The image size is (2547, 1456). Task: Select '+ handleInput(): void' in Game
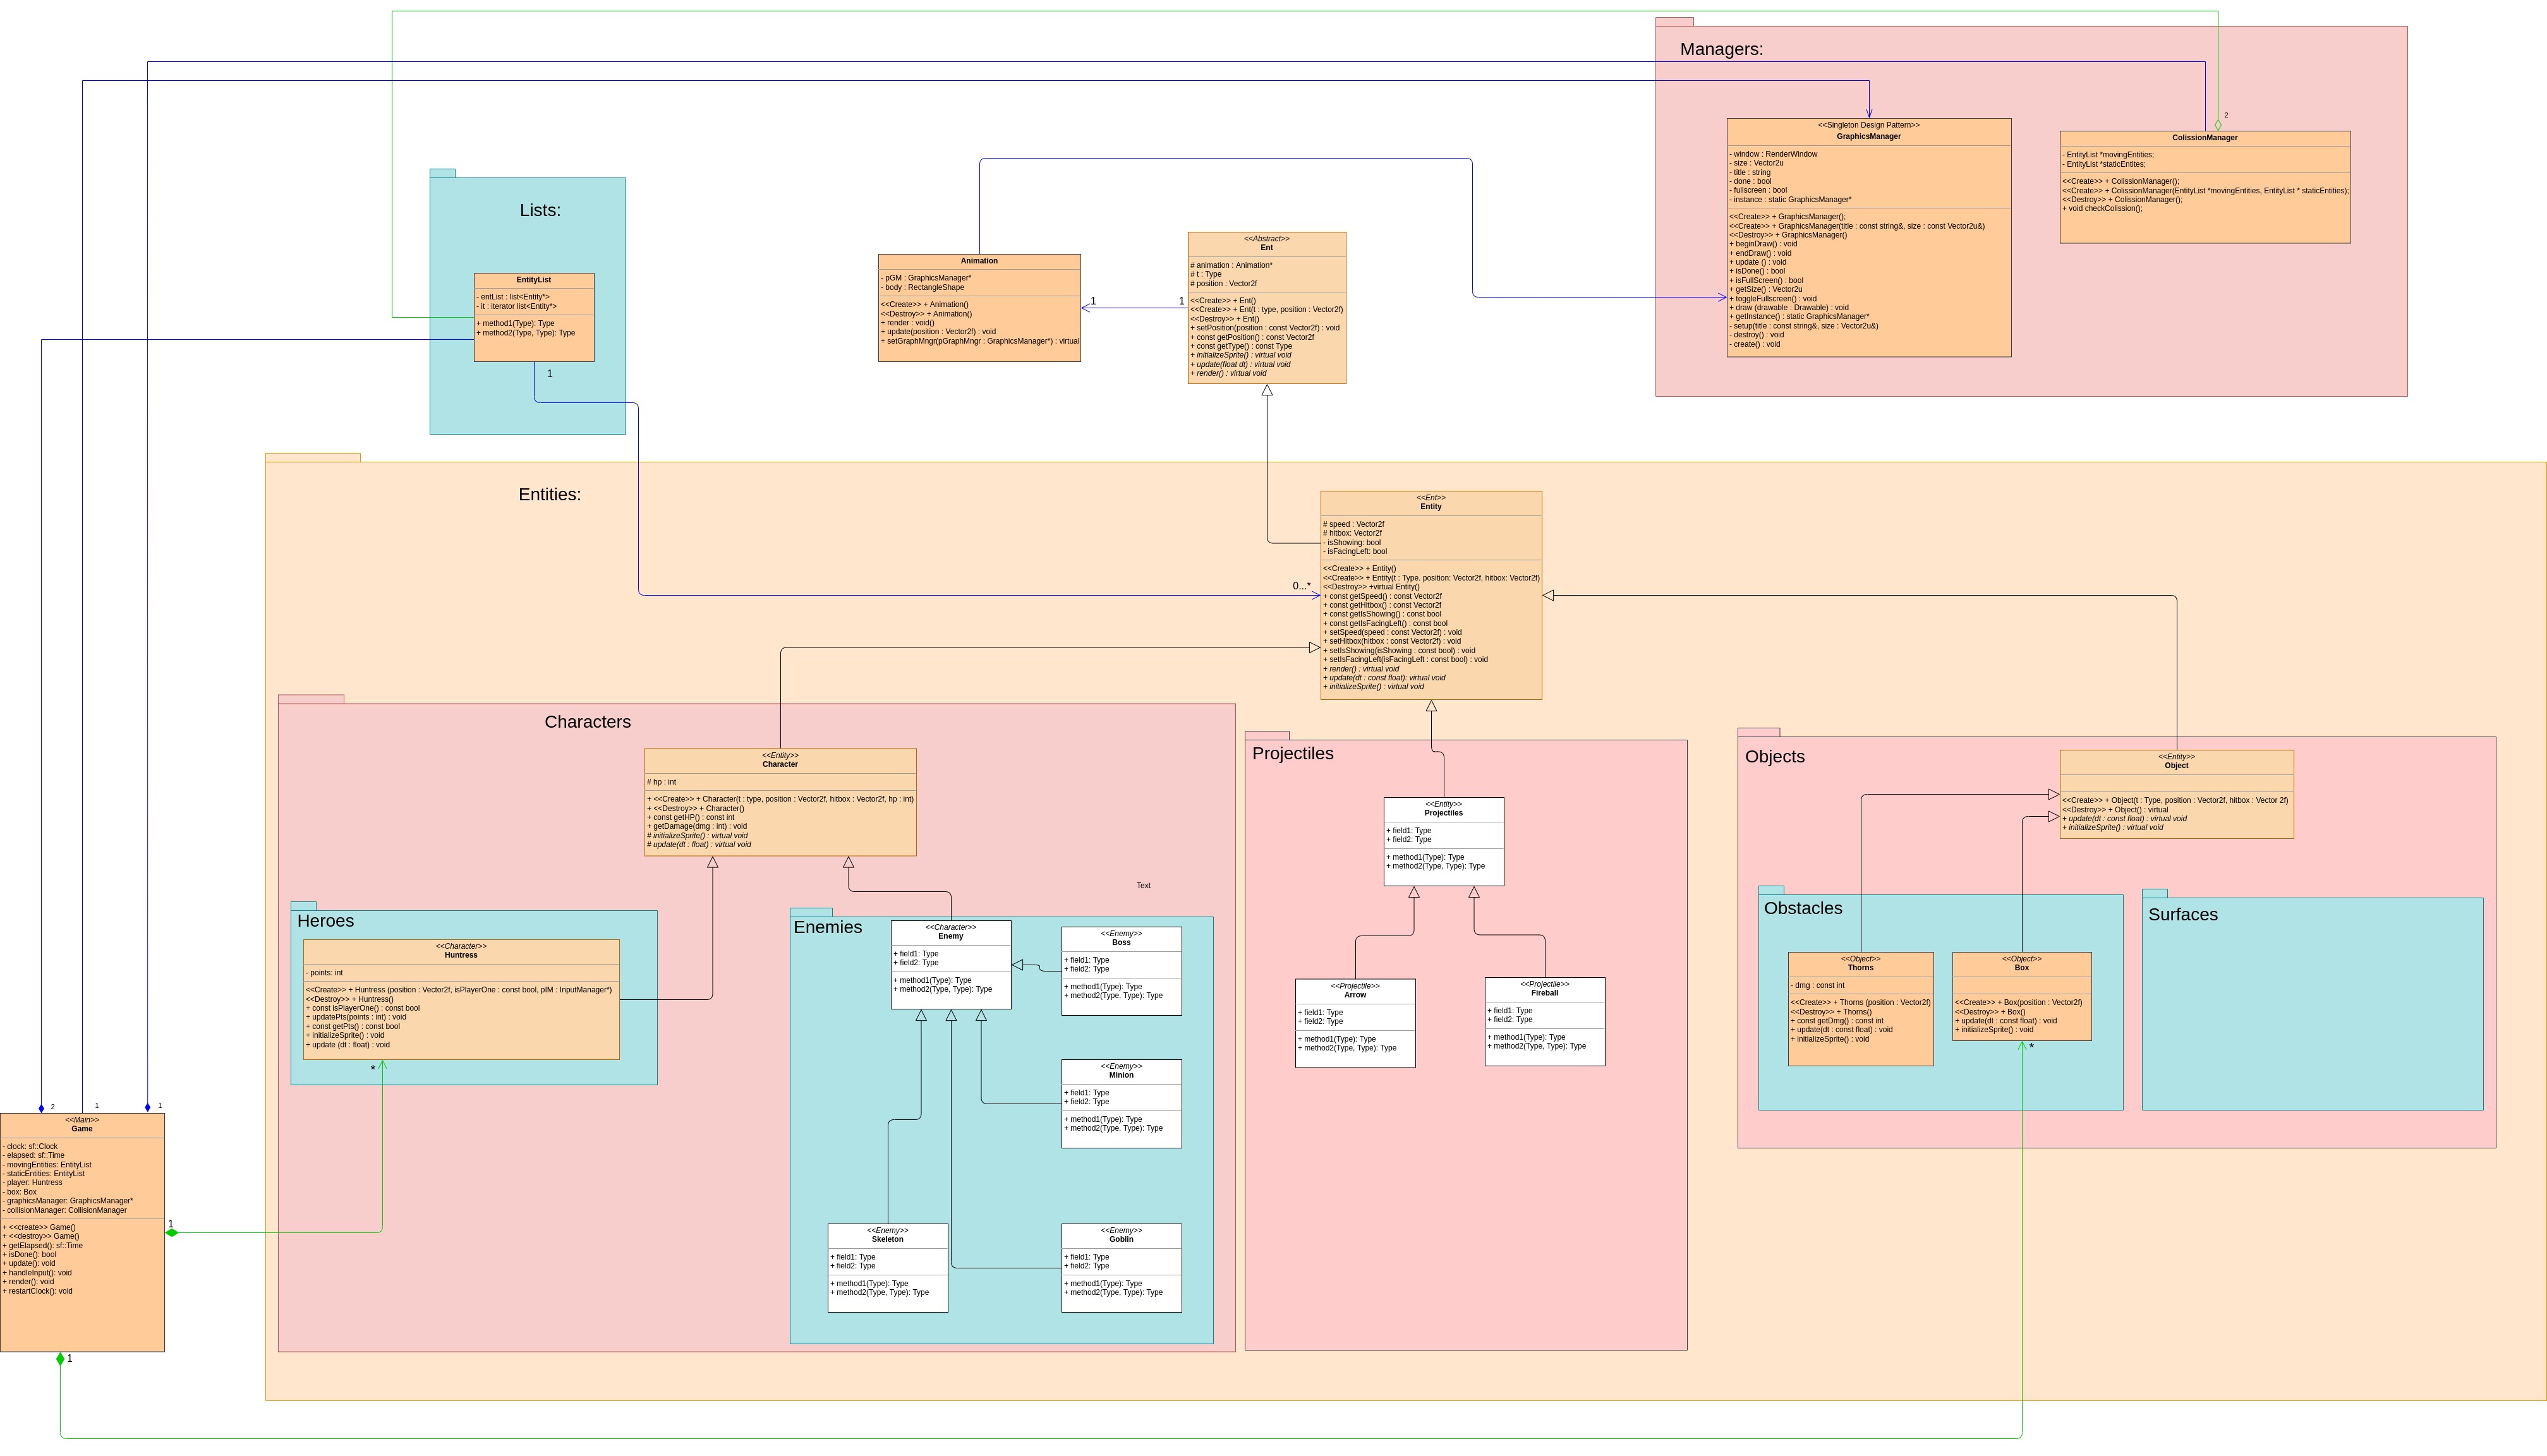tap(37, 1273)
